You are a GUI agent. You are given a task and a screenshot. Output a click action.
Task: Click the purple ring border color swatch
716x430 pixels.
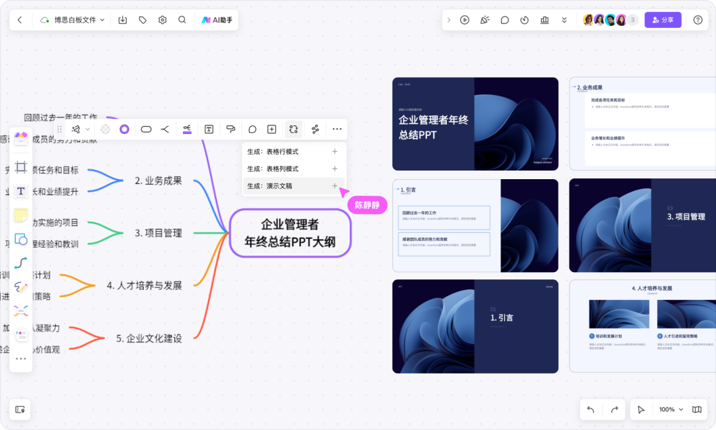(124, 129)
